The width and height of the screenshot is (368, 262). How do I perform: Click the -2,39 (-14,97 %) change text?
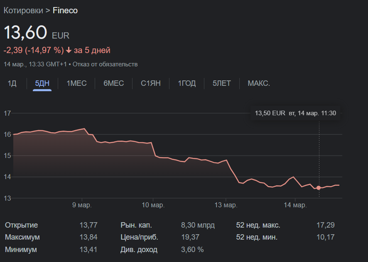point(34,50)
